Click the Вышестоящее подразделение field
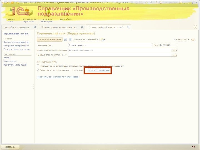 coord(120,50)
